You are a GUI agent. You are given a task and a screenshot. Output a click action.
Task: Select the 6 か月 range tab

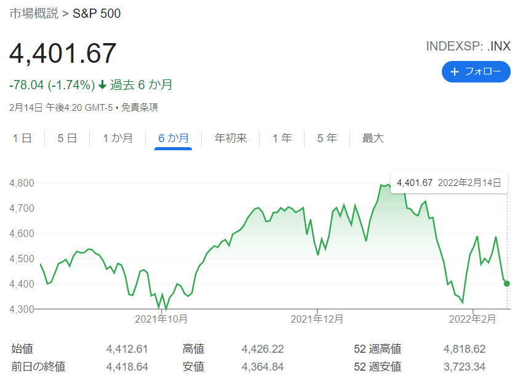(x=174, y=138)
